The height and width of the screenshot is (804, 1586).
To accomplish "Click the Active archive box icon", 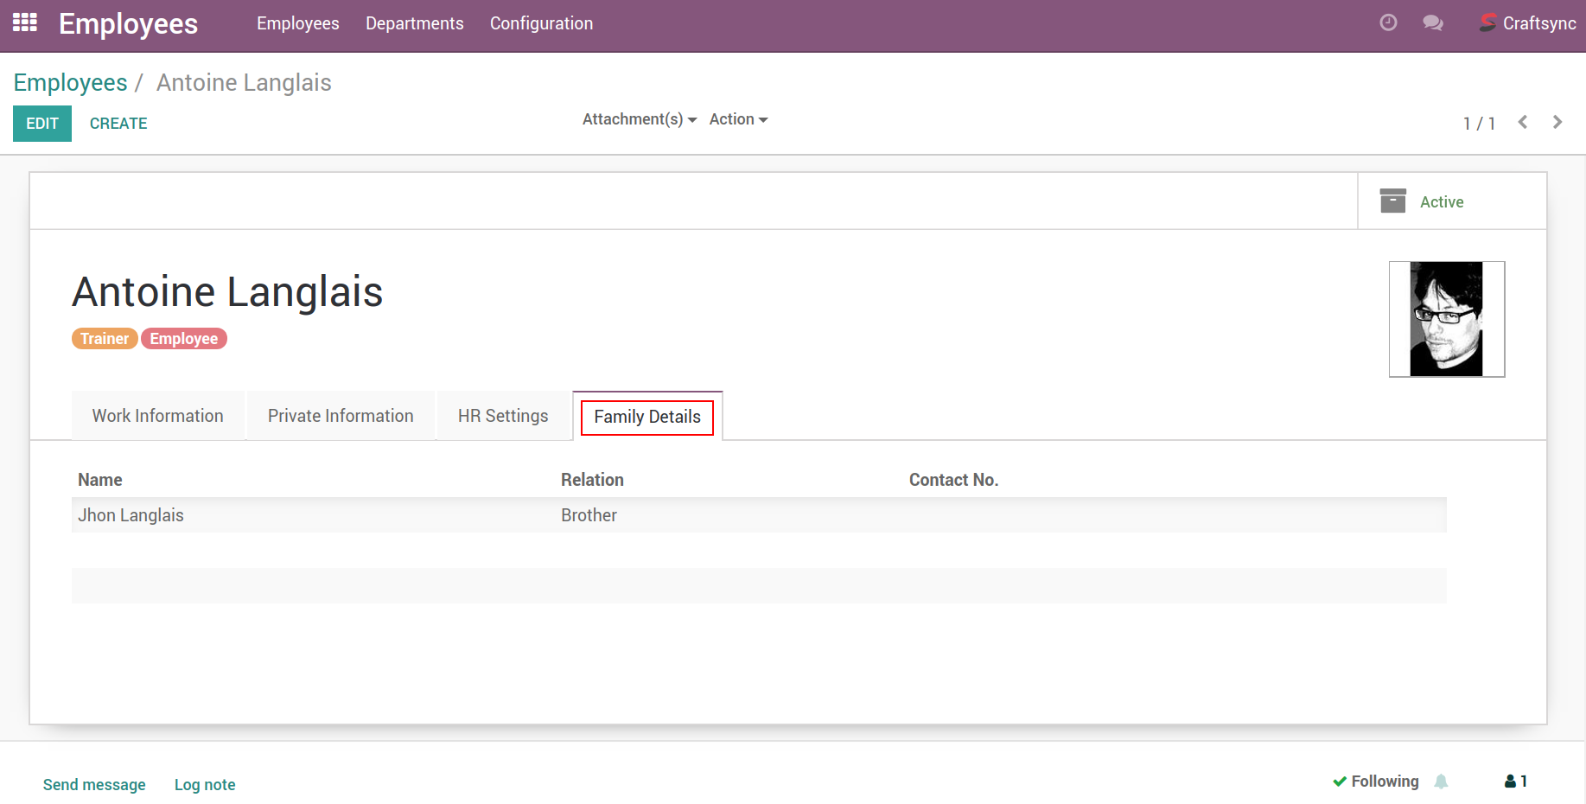I will pyautogui.click(x=1392, y=201).
